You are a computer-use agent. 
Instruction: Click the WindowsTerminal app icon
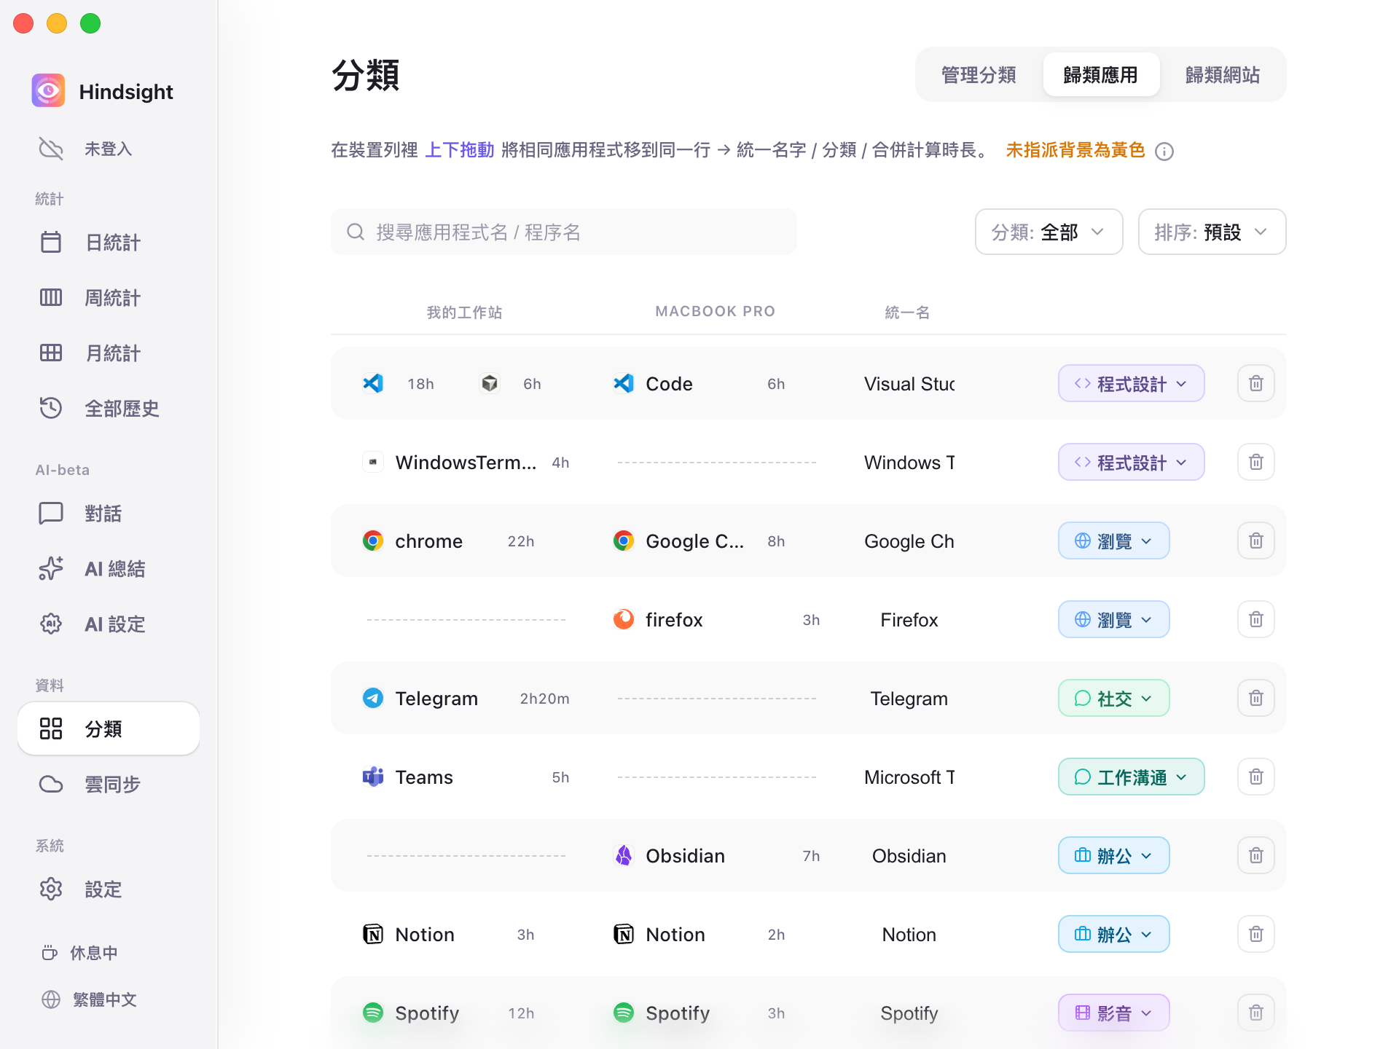tap(373, 462)
